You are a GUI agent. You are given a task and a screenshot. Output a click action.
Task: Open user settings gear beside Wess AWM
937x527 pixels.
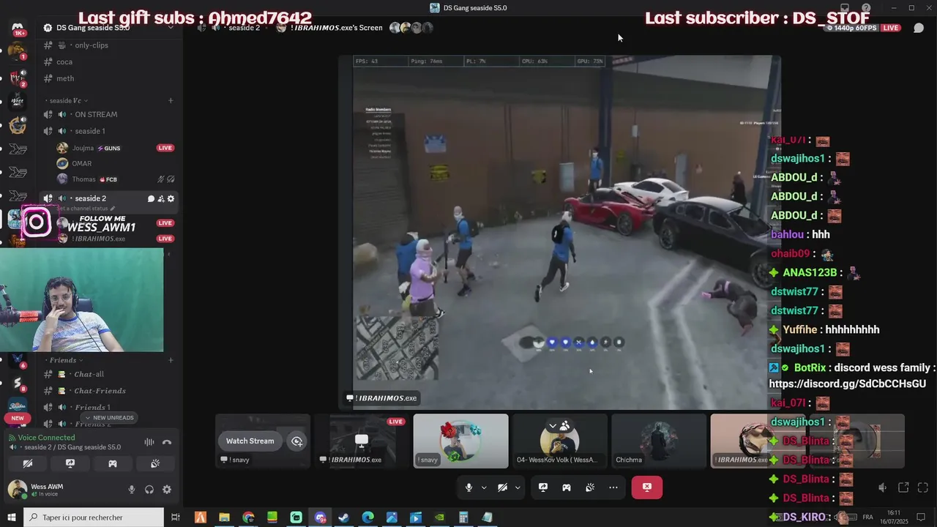[x=167, y=490]
